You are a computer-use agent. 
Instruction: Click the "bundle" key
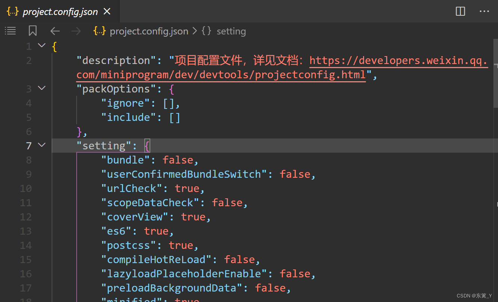click(x=126, y=160)
